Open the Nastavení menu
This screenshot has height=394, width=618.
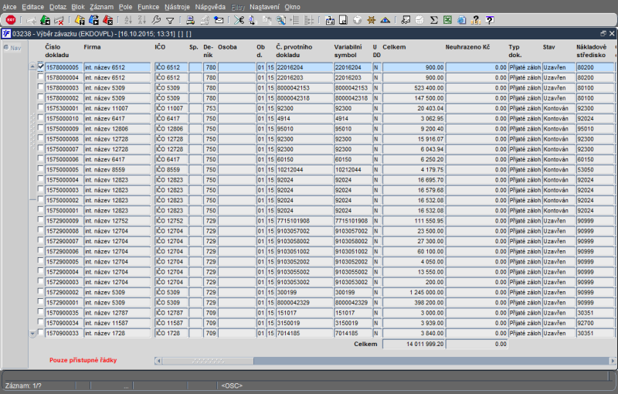pyautogui.click(x=264, y=7)
